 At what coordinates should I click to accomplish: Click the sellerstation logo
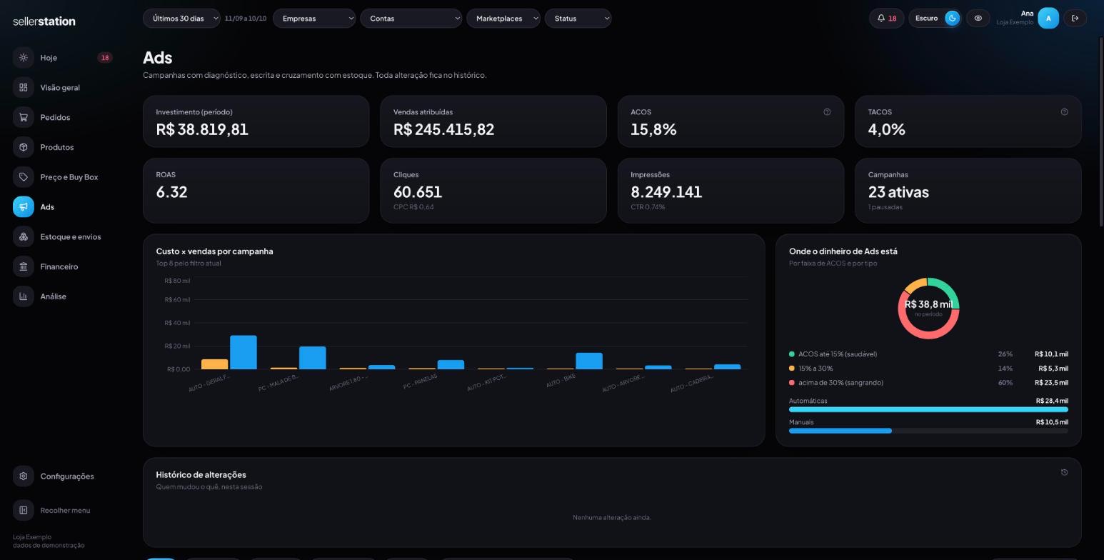[x=44, y=21]
